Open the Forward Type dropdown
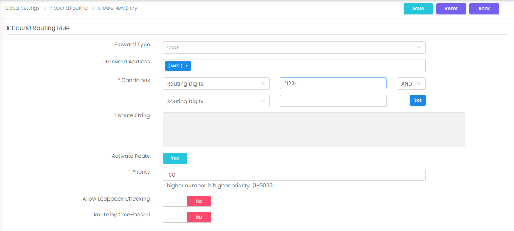The height and width of the screenshot is (231, 514). pos(294,48)
